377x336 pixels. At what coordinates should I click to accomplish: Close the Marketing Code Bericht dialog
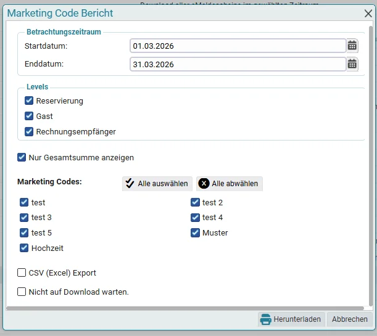pos(368,14)
